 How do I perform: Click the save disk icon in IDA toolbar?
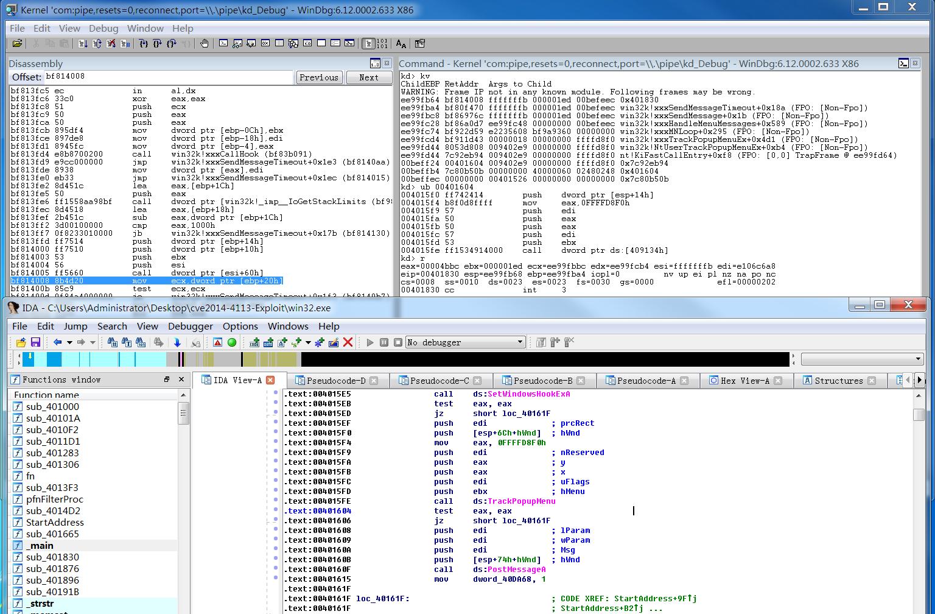[x=35, y=342]
